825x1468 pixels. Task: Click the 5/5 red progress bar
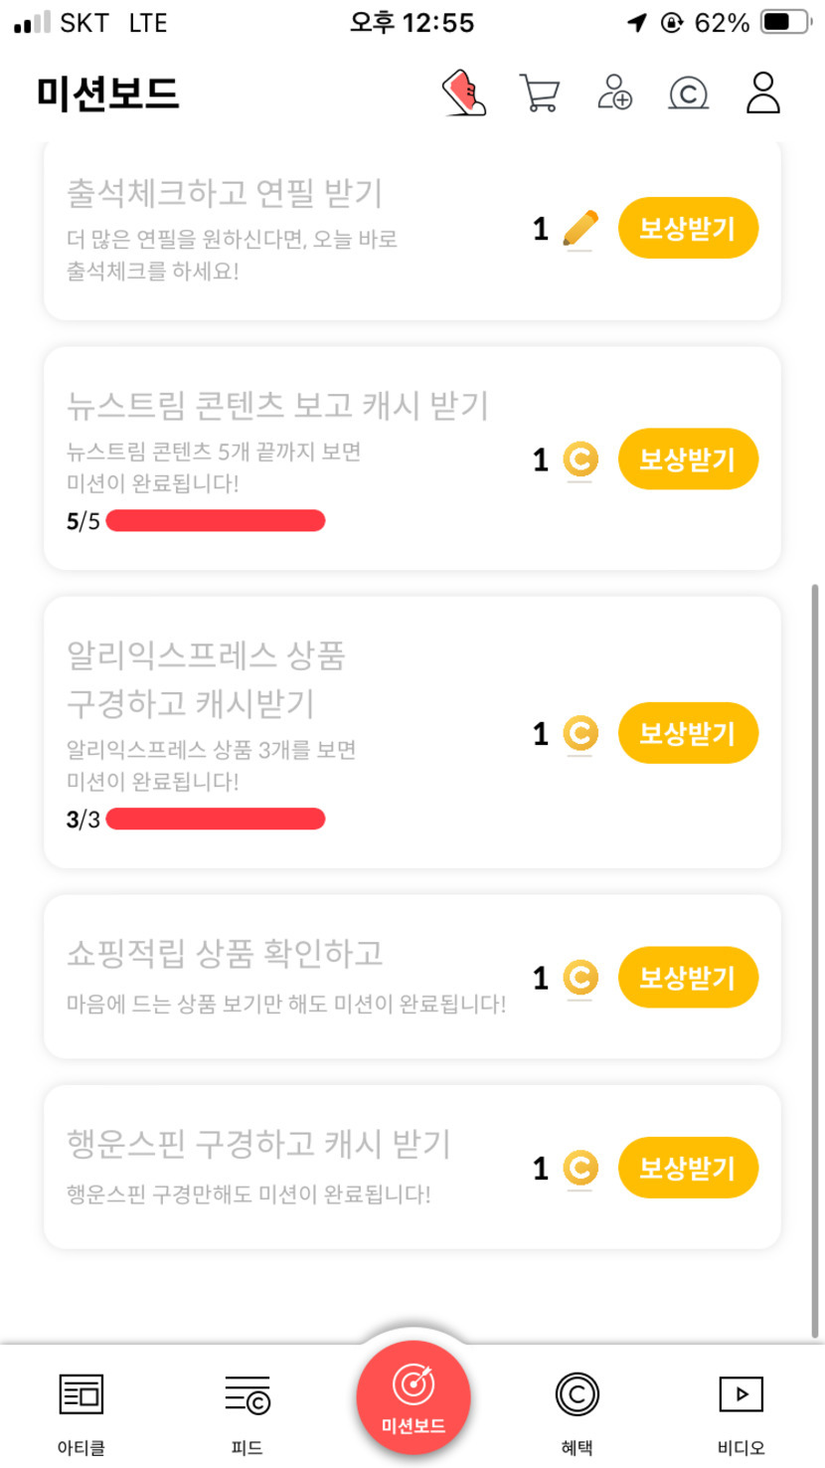(x=215, y=521)
